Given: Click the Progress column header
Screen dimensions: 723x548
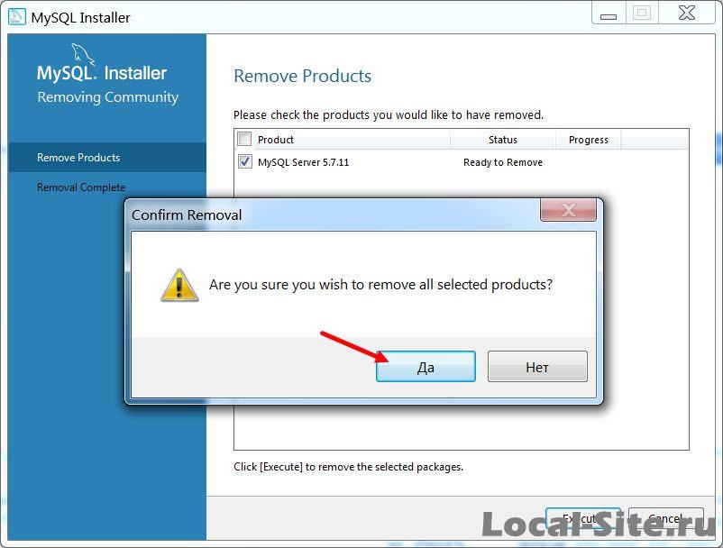Looking at the screenshot, I should 589,140.
